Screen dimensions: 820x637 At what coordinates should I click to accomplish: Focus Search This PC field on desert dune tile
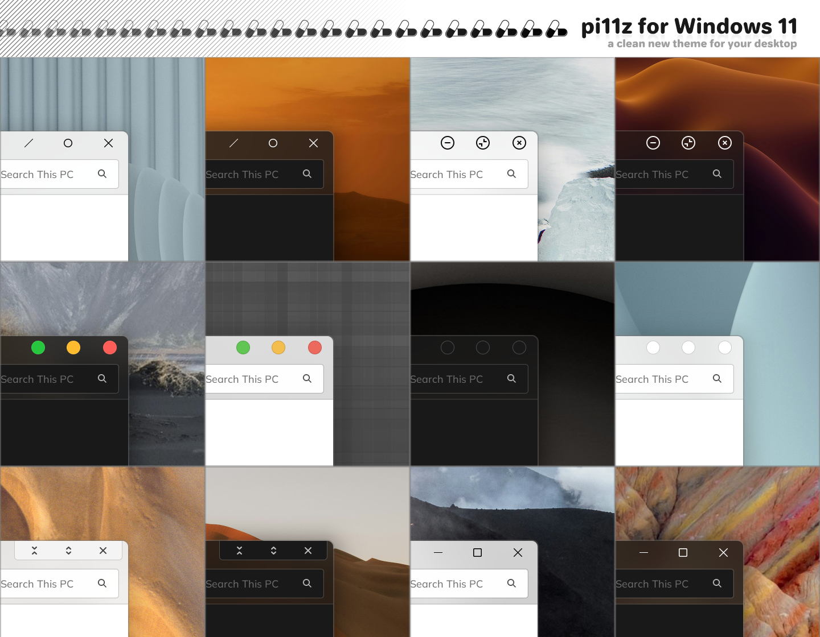click(264, 584)
